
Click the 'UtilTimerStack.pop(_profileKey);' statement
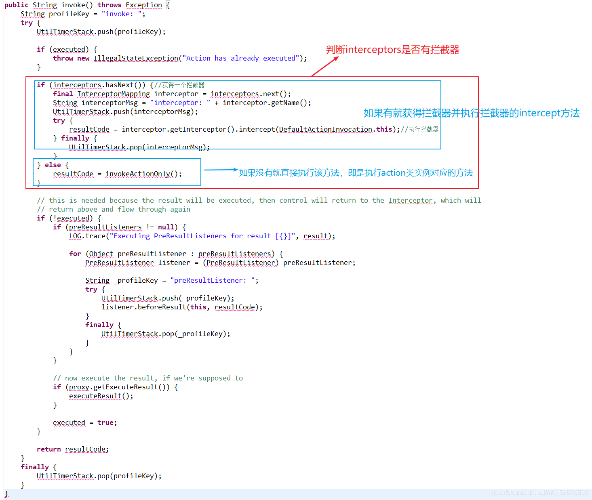[166, 334]
